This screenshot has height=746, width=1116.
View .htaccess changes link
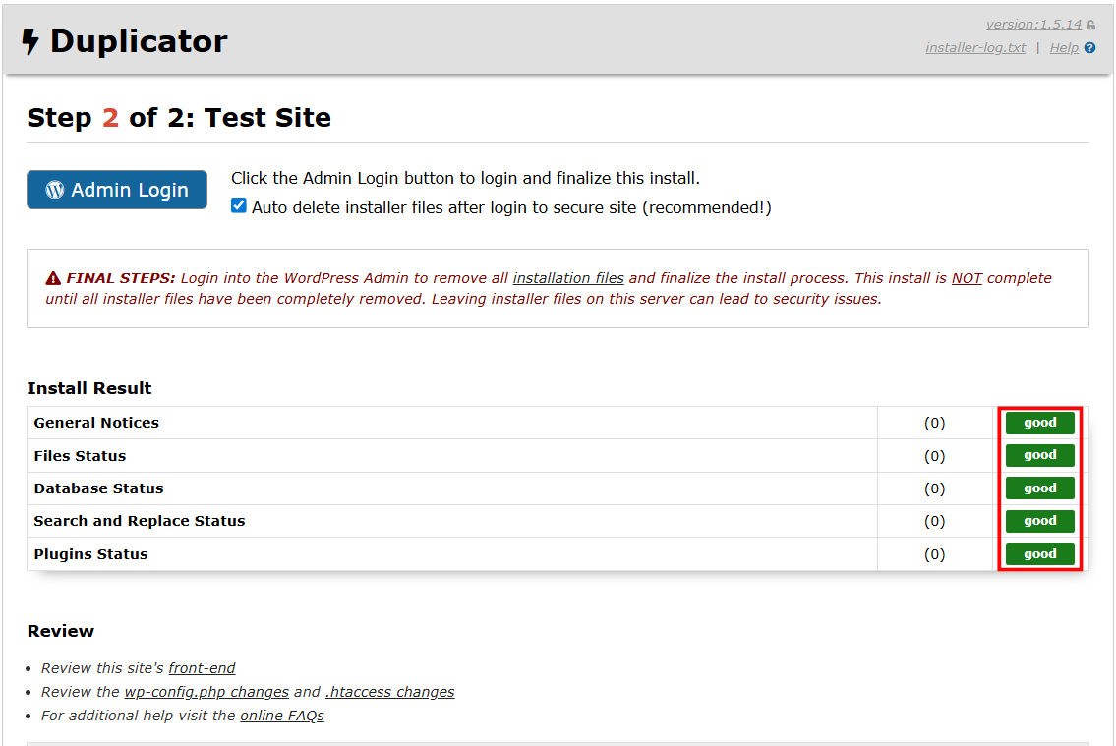(389, 692)
